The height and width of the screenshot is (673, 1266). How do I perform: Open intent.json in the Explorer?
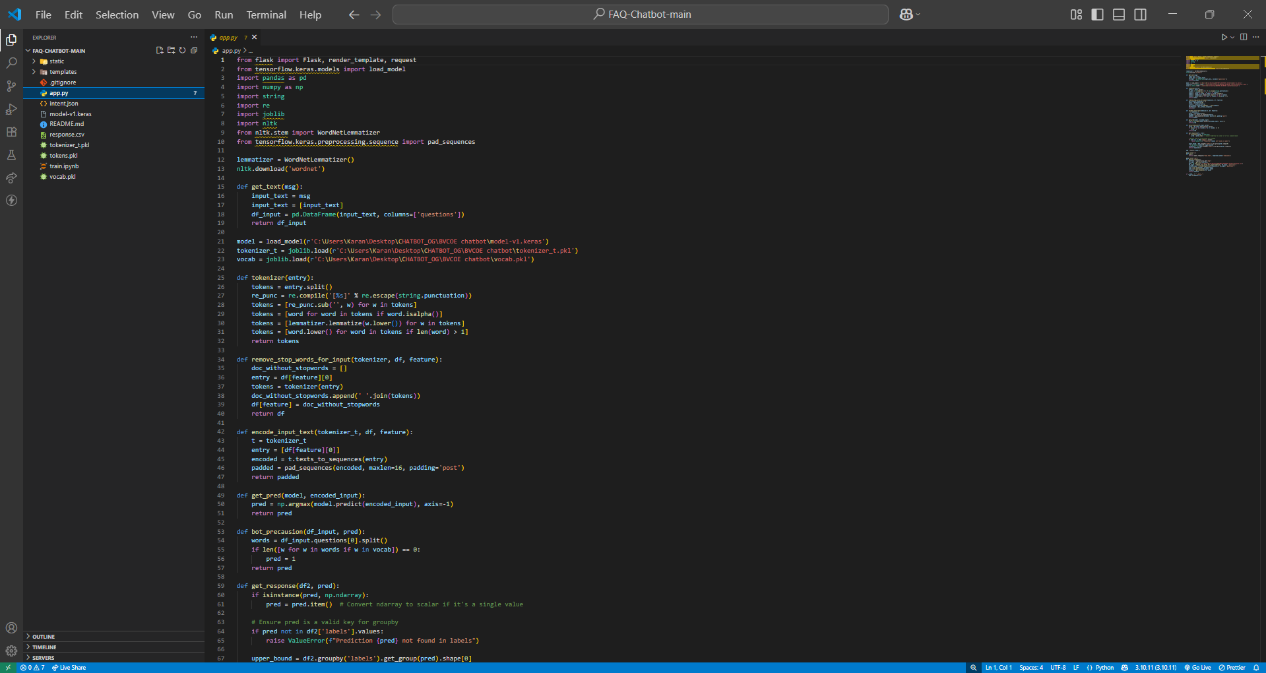pyautogui.click(x=113, y=104)
